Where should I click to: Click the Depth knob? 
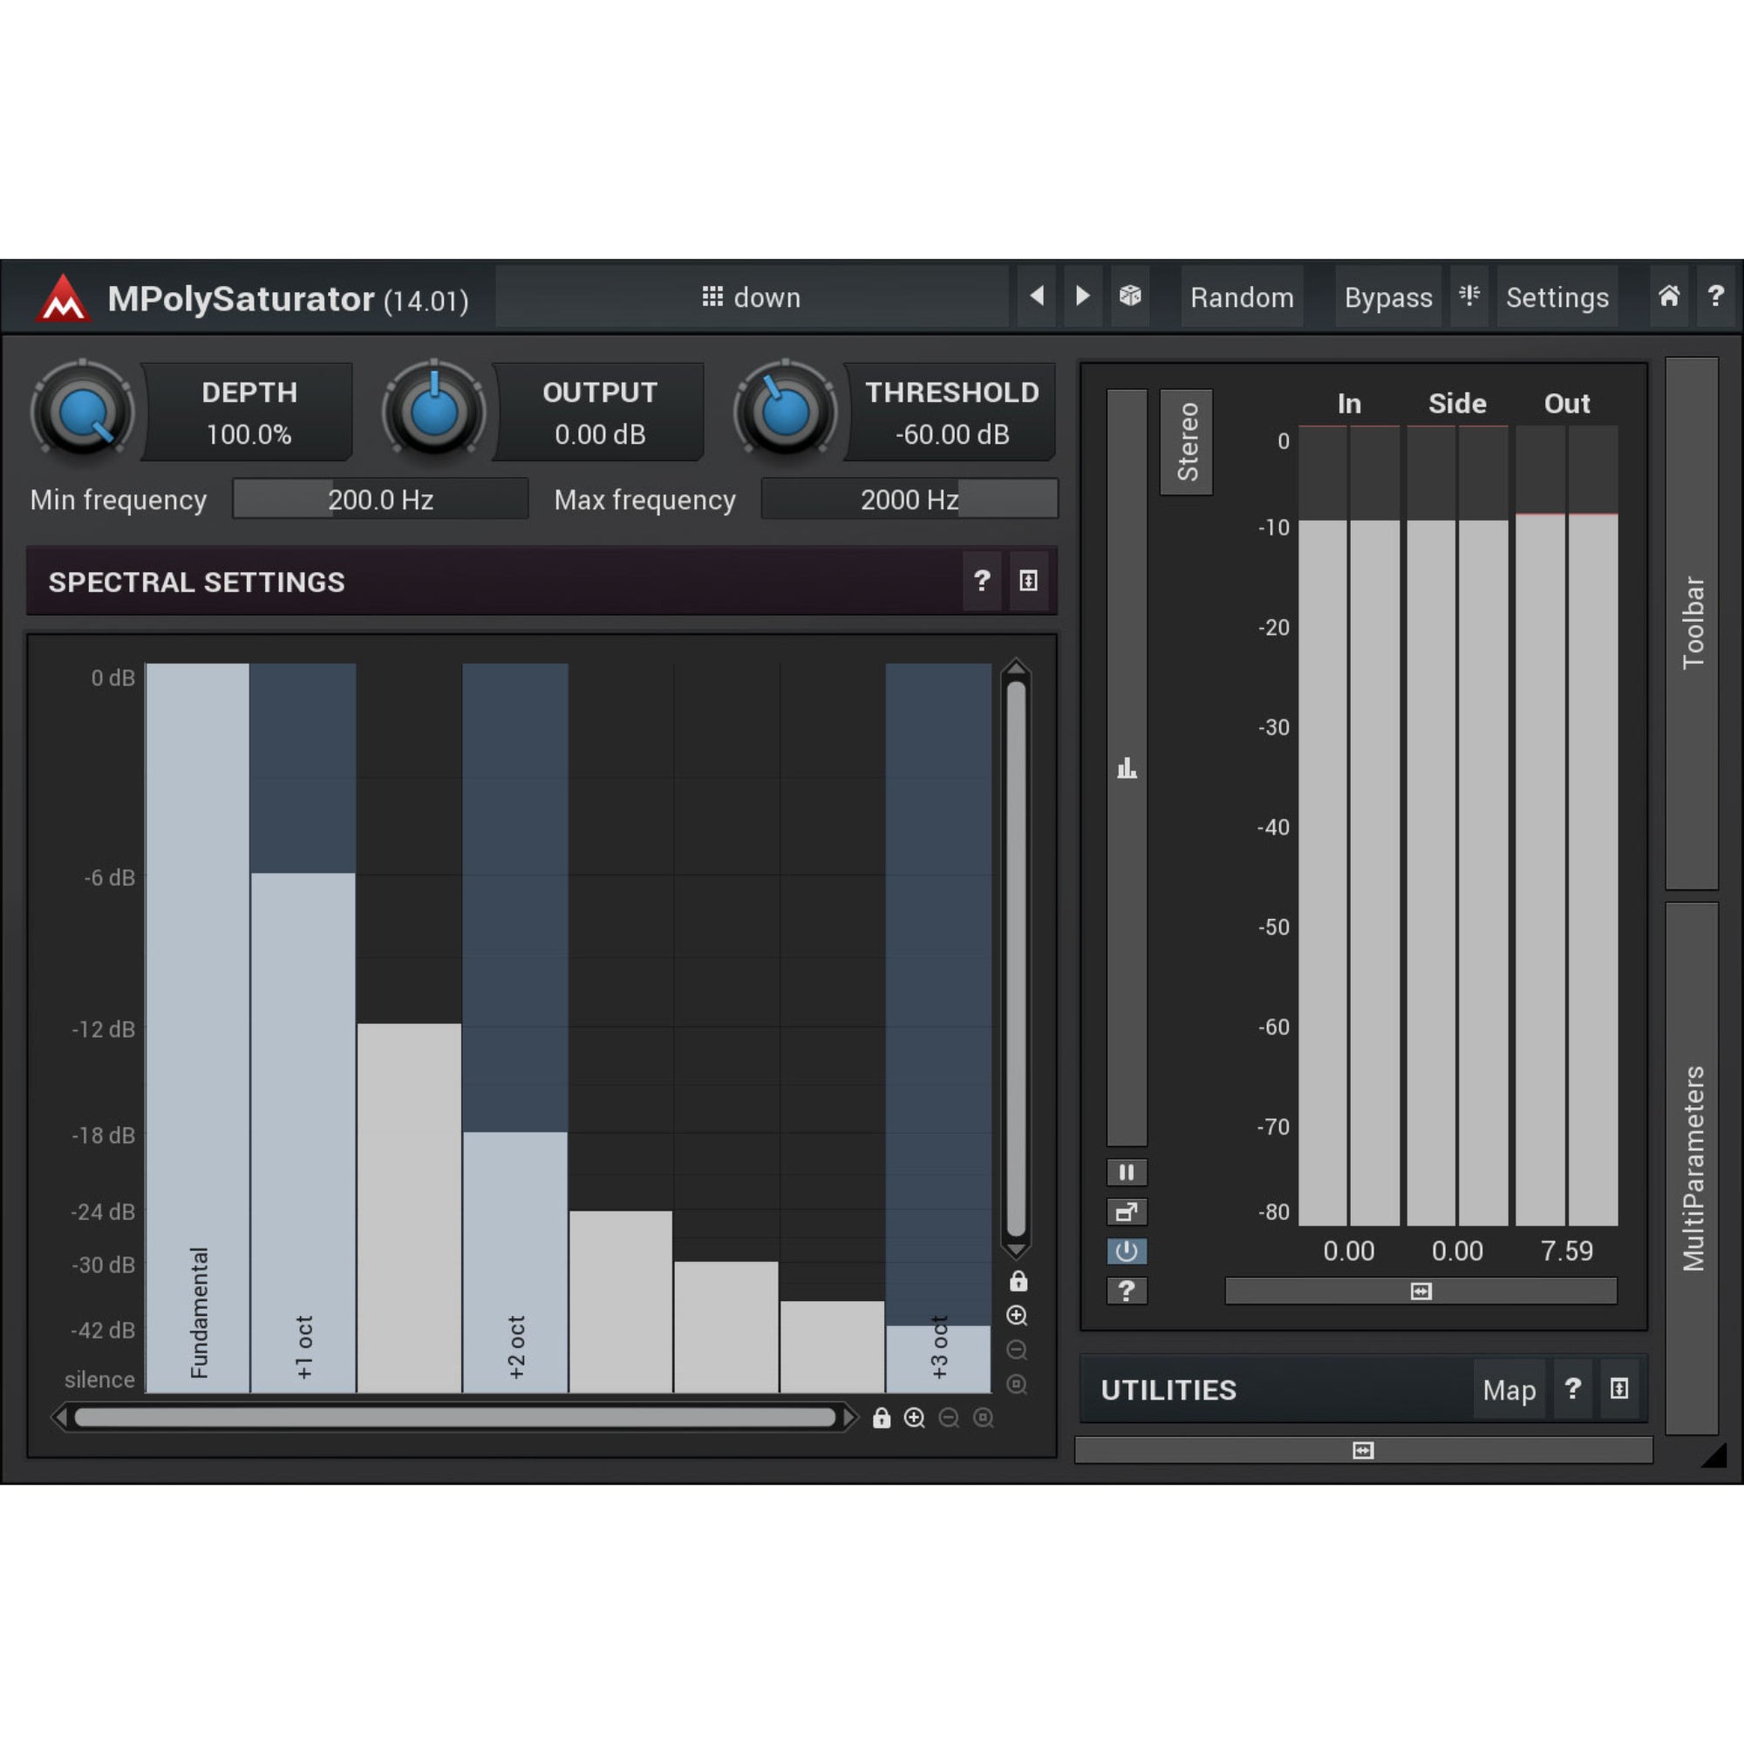coord(83,413)
